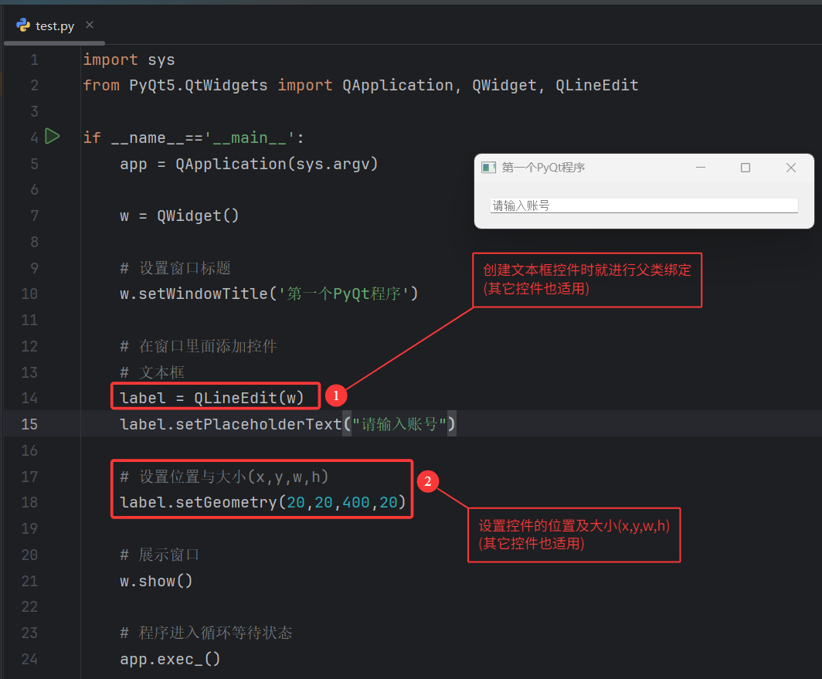This screenshot has height=679, width=822.
Task: Click the Python file icon on test.py tab
Action: pyautogui.click(x=23, y=25)
